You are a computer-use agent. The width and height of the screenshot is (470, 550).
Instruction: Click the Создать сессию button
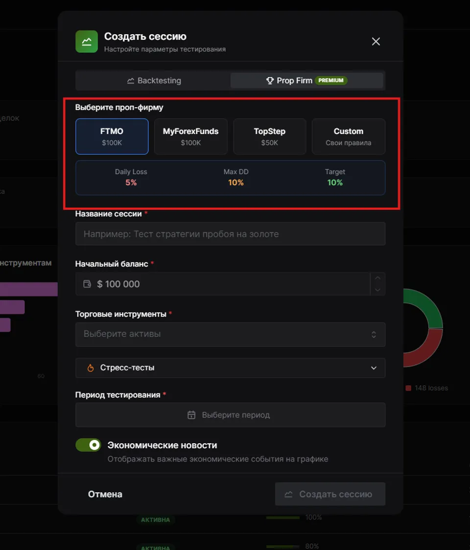[x=330, y=494]
